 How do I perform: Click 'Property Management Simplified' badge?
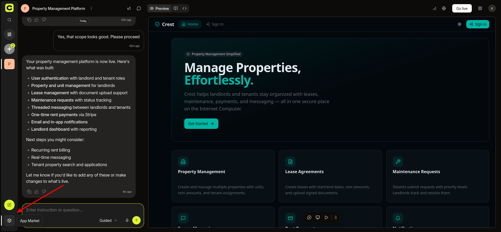(x=214, y=54)
